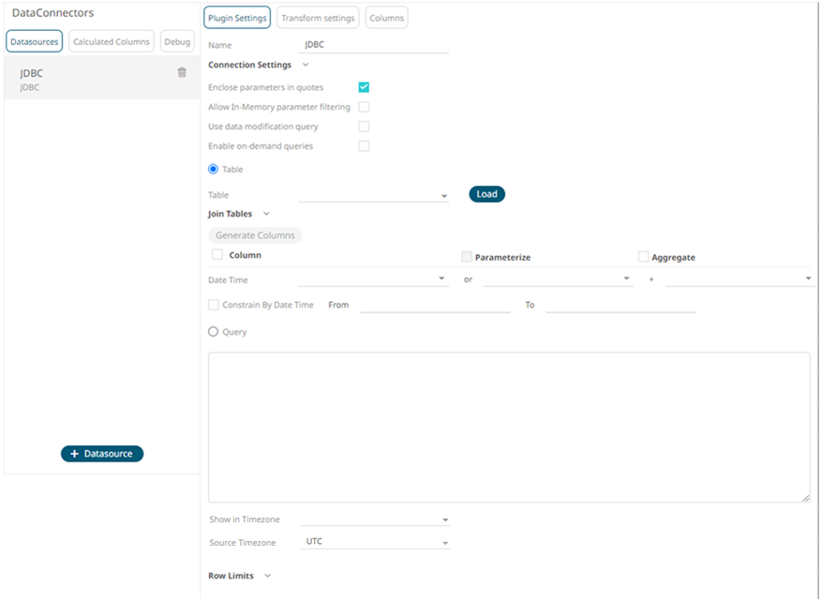Image resolution: width=821 pixels, height=602 pixels.
Task: Uncheck Enclose parameters in quotes
Action: pyautogui.click(x=364, y=87)
